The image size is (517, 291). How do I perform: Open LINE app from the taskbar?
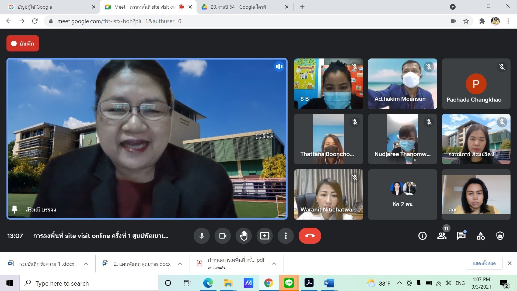289,283
